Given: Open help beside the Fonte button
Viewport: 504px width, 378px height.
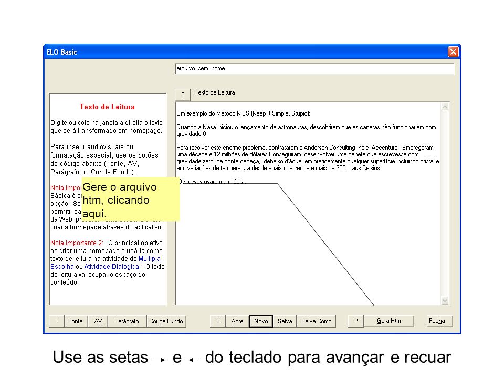Looking at the screenshot, I should (x=57, y=321).
